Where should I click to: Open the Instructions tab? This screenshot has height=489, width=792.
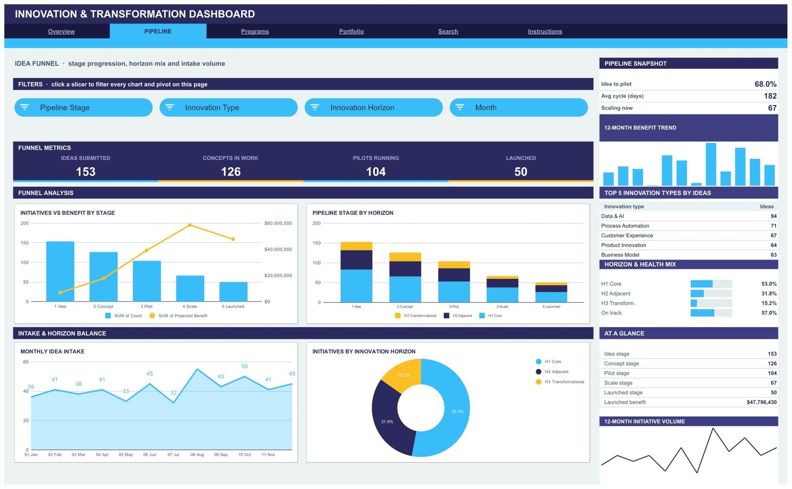545,31
